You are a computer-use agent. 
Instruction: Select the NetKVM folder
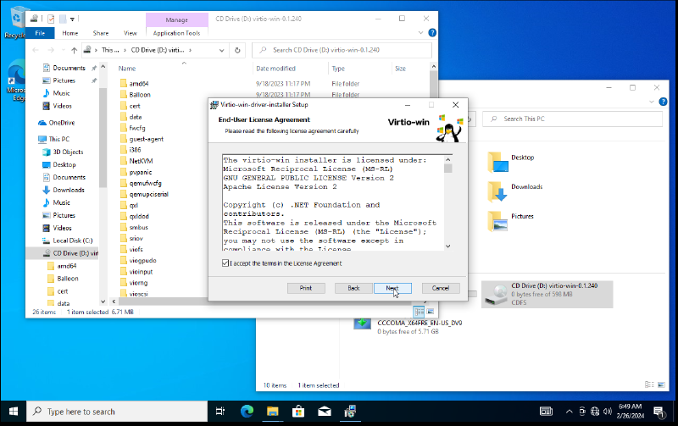[x=141, y=161]
